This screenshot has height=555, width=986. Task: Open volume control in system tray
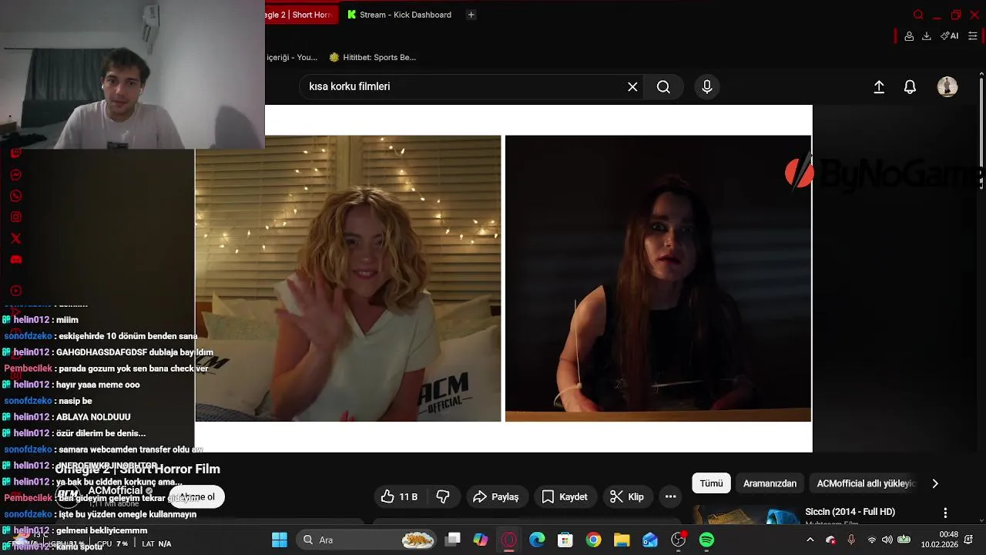[887, 540]
